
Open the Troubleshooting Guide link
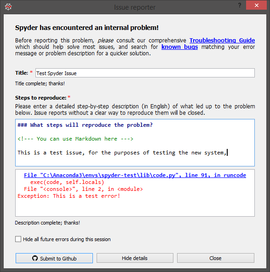click(222, 40)
